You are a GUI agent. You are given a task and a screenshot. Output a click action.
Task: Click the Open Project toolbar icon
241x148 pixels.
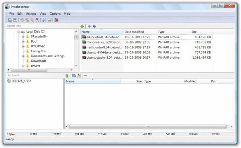click(x=10, y=20)
